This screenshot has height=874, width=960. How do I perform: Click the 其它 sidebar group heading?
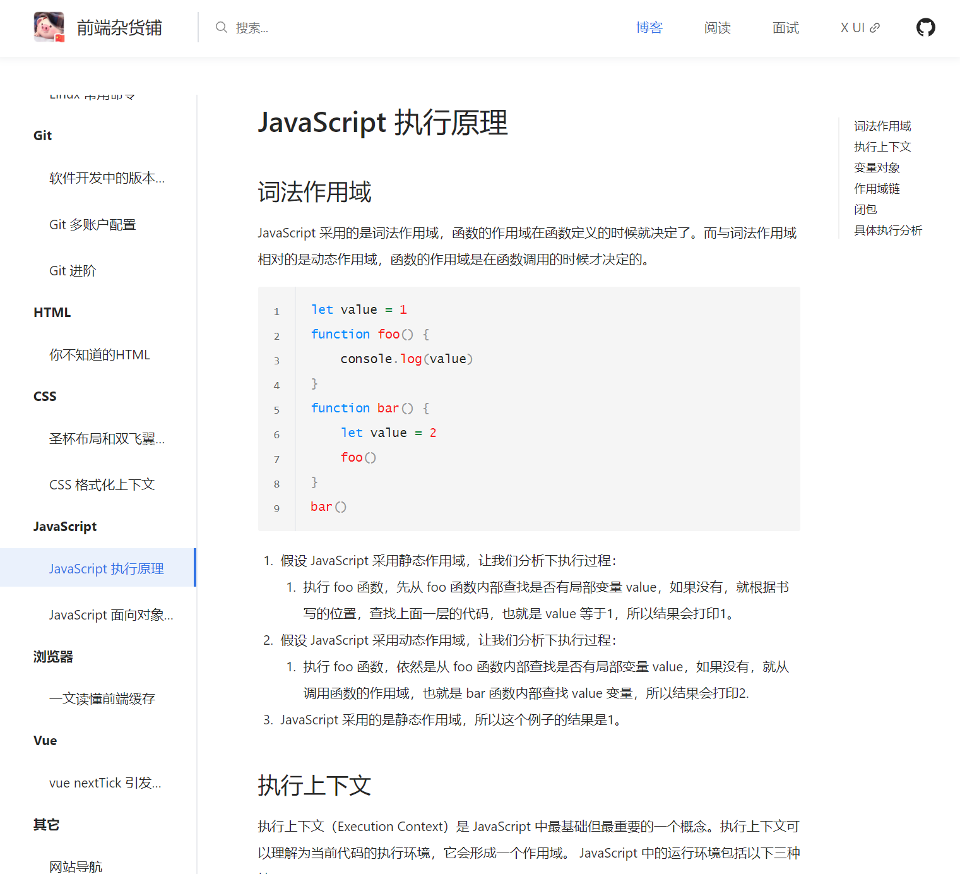[x=46, y=825]
